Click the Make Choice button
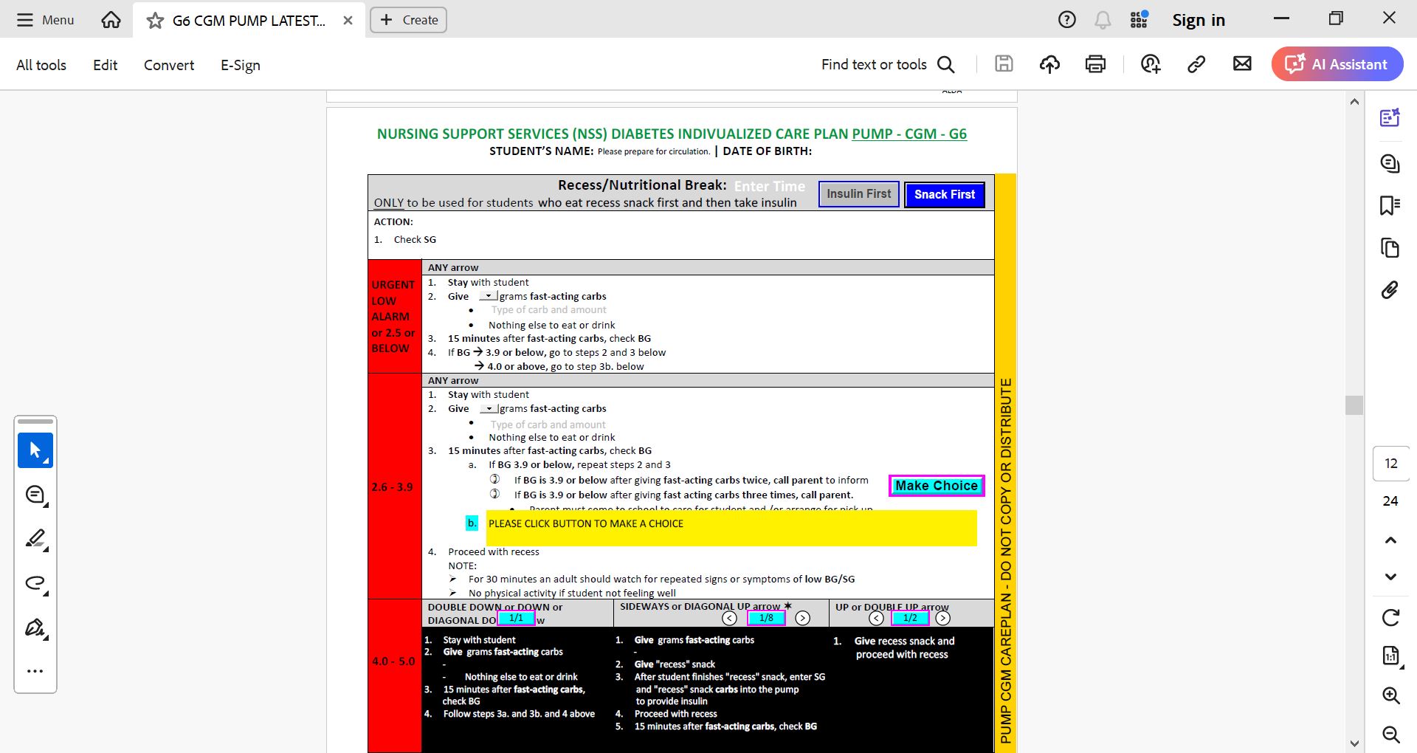The height and width of the screenshot is (753, 1417). coord(937,486)
